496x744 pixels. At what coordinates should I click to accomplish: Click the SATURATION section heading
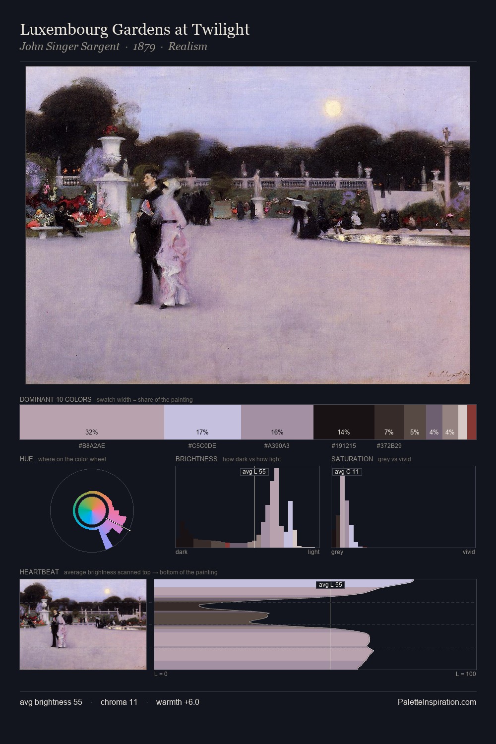pos(352,459)
